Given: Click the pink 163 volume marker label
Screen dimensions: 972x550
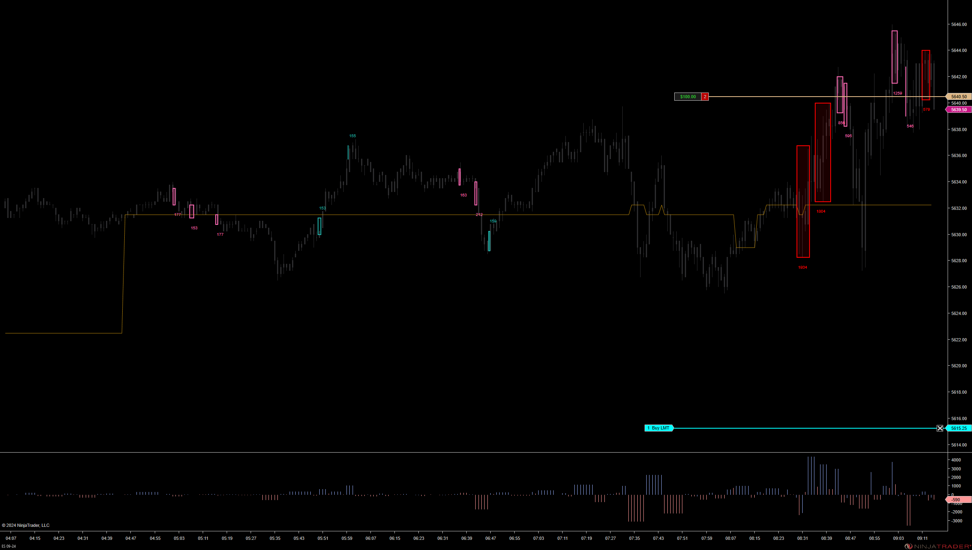Looking at the screenshot, I should coord(463,195).
